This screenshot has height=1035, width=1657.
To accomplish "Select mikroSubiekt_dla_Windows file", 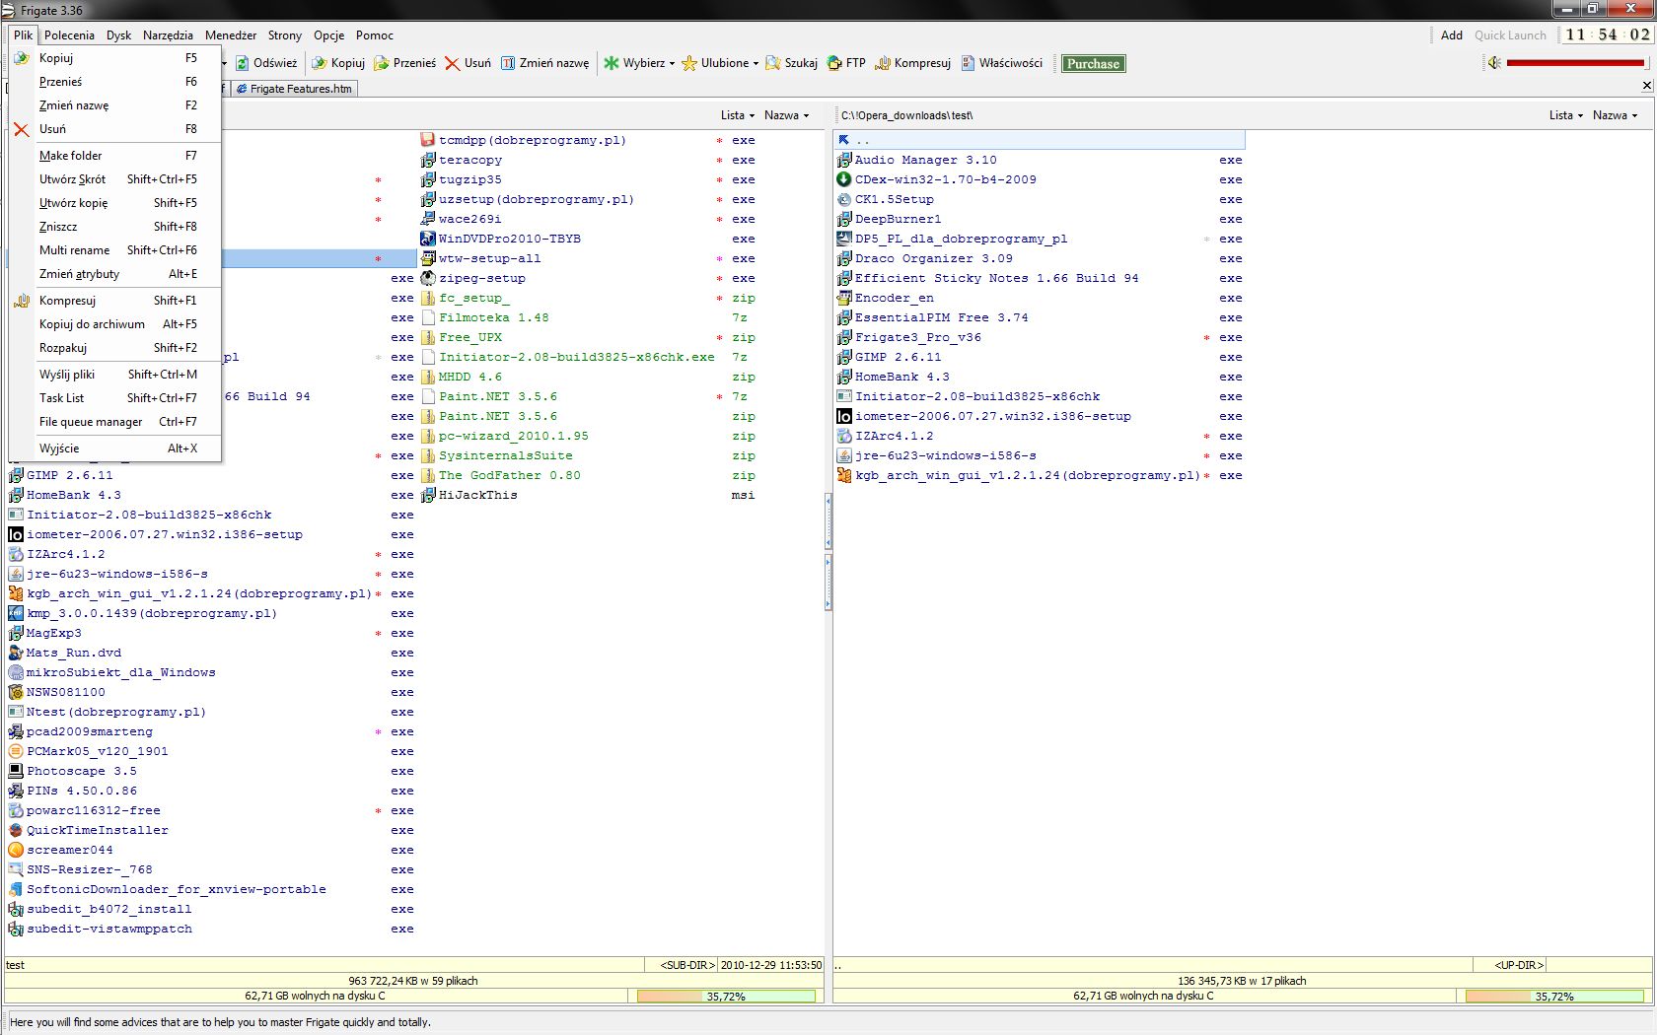I will tap(211, 672).
